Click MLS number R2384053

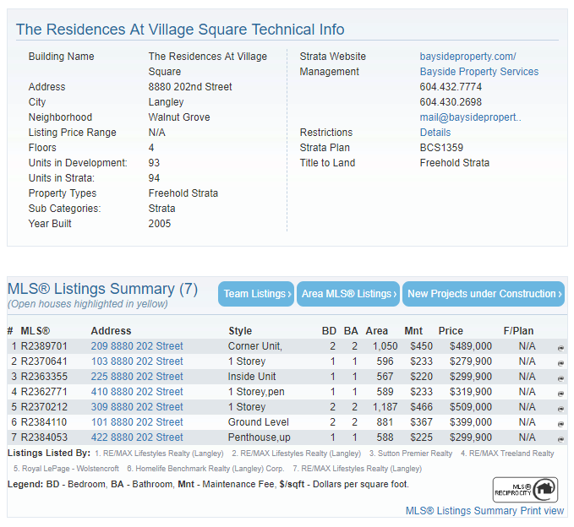44,437
